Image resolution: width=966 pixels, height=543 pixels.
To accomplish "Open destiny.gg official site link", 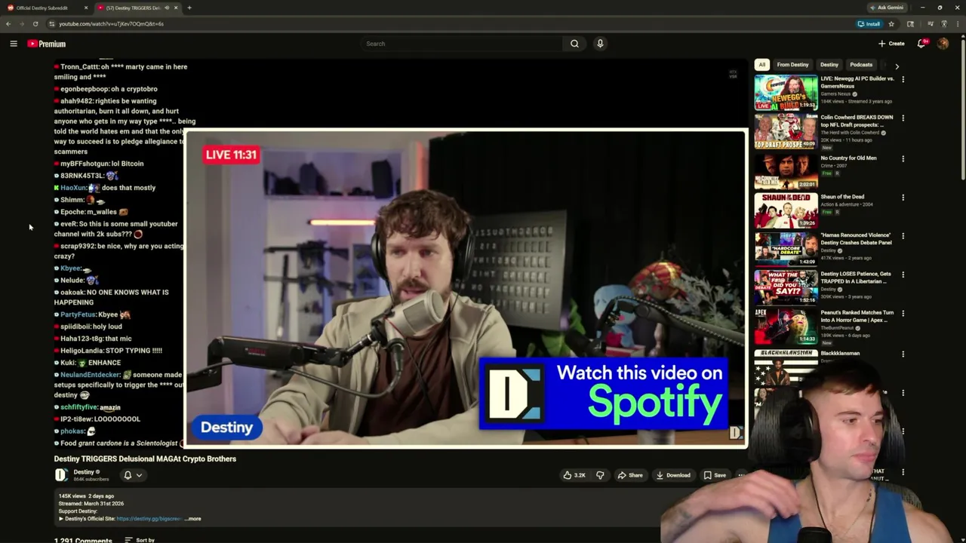I will (149, 519).
